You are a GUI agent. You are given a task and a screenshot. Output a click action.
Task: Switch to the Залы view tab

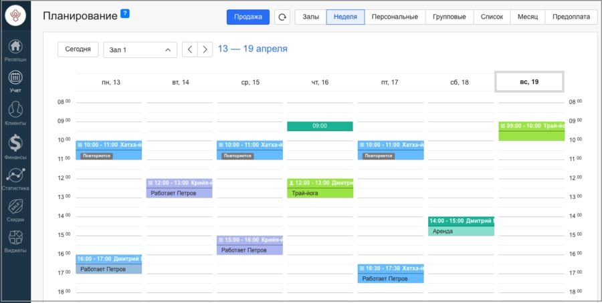tap(310, 17)
